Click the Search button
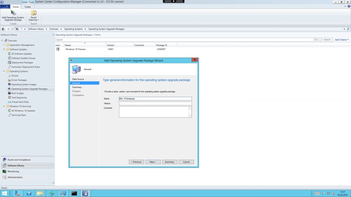The height and width of the screenshot is (197, 351). 326,40
